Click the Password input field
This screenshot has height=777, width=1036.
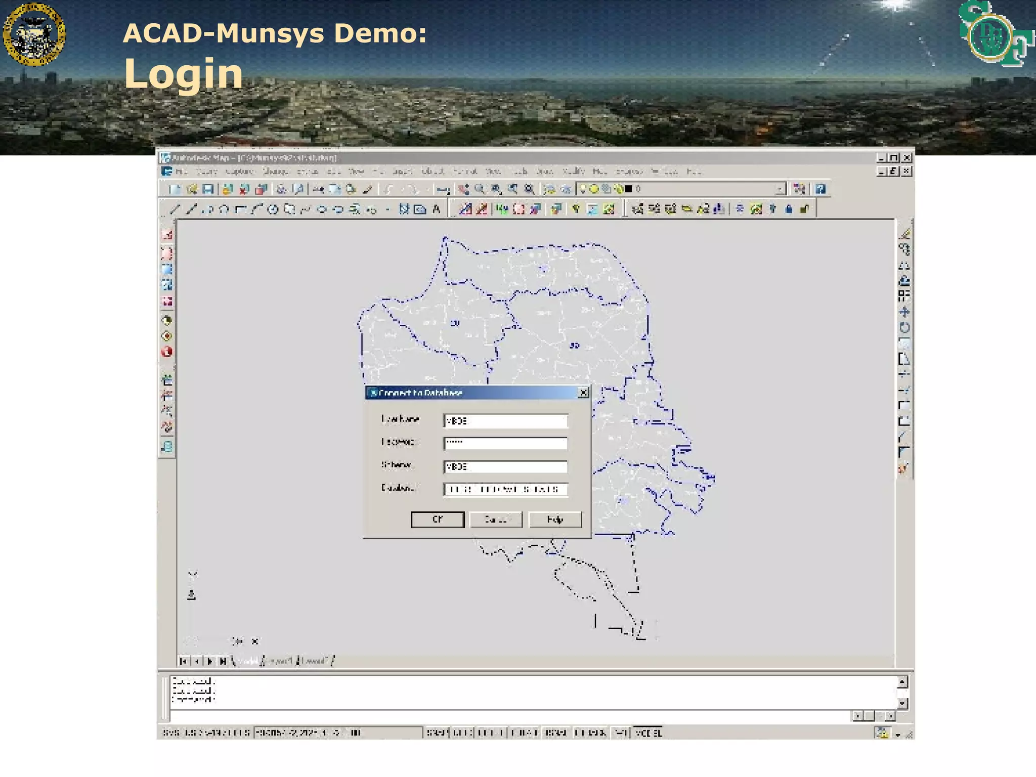click(x=505, y=444)
